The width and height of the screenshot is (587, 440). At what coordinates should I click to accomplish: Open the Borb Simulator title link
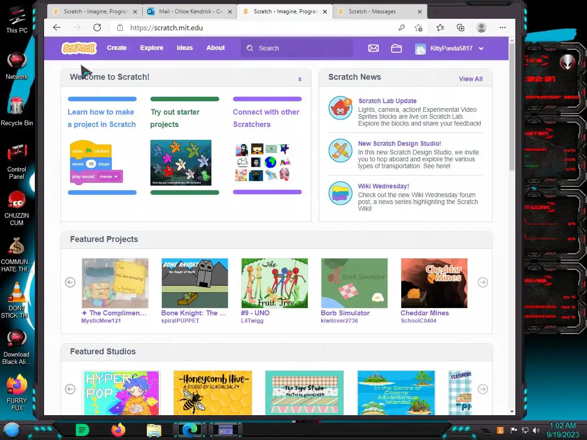coord(345,313)
